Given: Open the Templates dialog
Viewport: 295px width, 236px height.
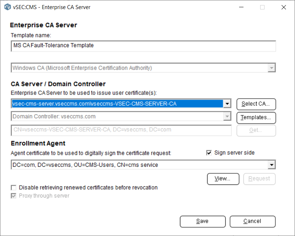Looking at the screenshot, I should [x=256, y=117].
